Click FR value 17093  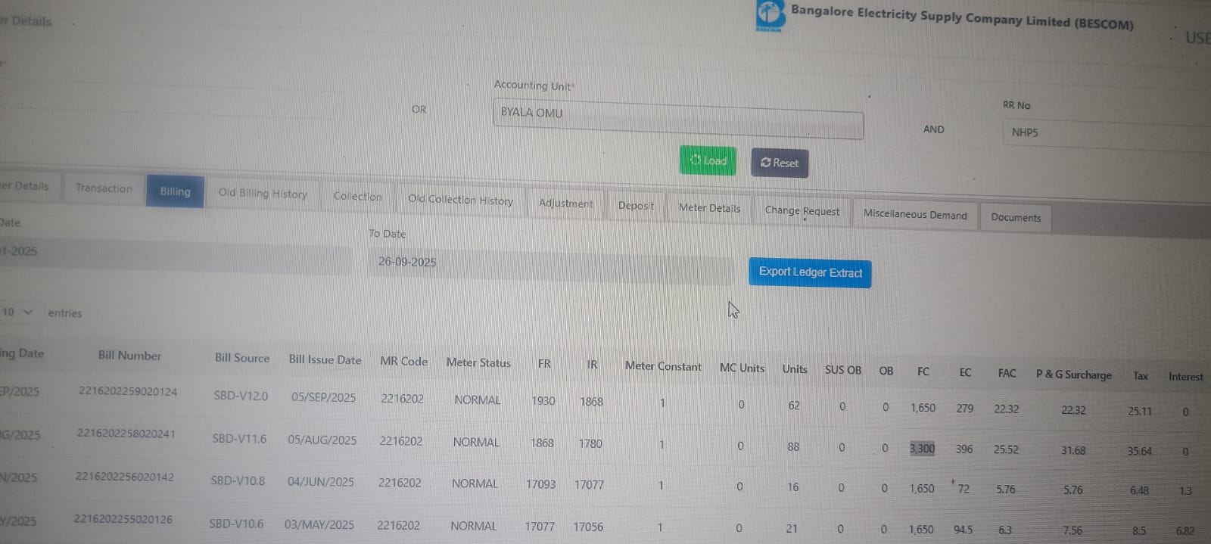click(x=540, y=483)
